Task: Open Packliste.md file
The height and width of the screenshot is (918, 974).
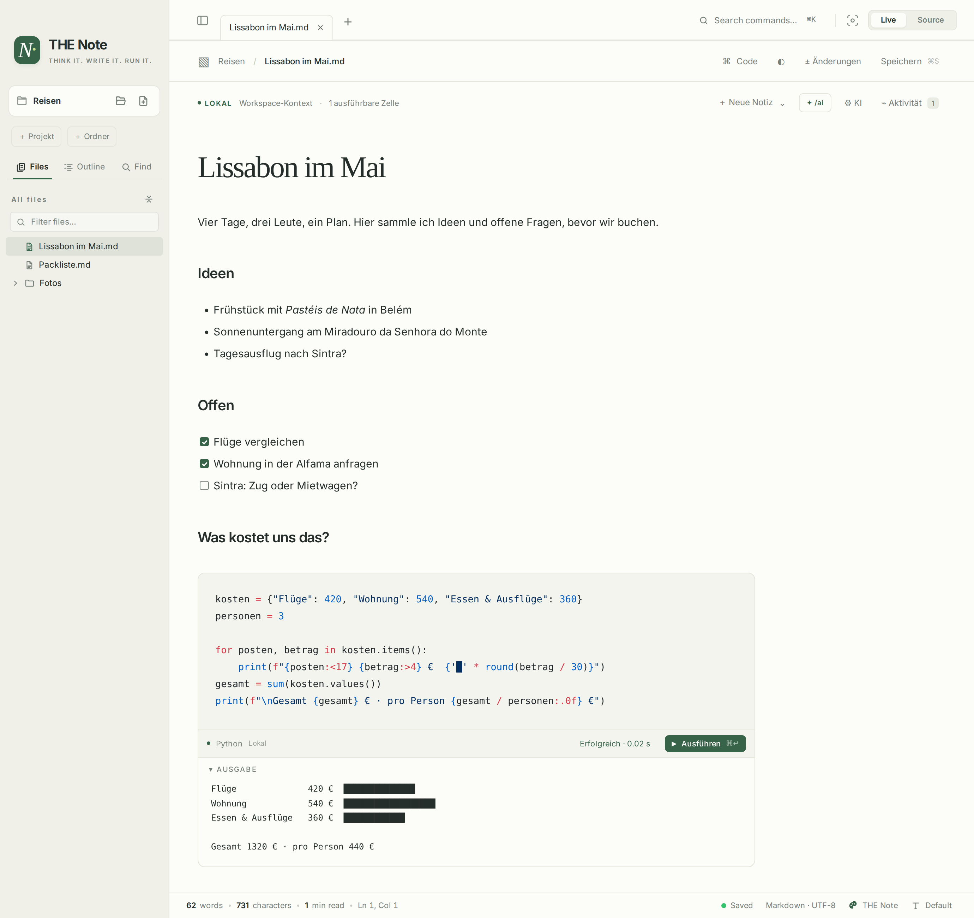Action: (x=84, y=265)
